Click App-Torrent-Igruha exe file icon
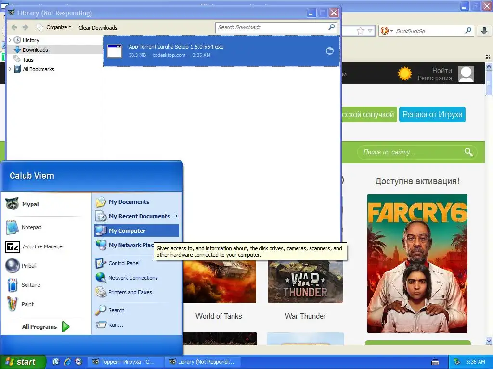This screenshot has width=493, height=369. [115, 51]
